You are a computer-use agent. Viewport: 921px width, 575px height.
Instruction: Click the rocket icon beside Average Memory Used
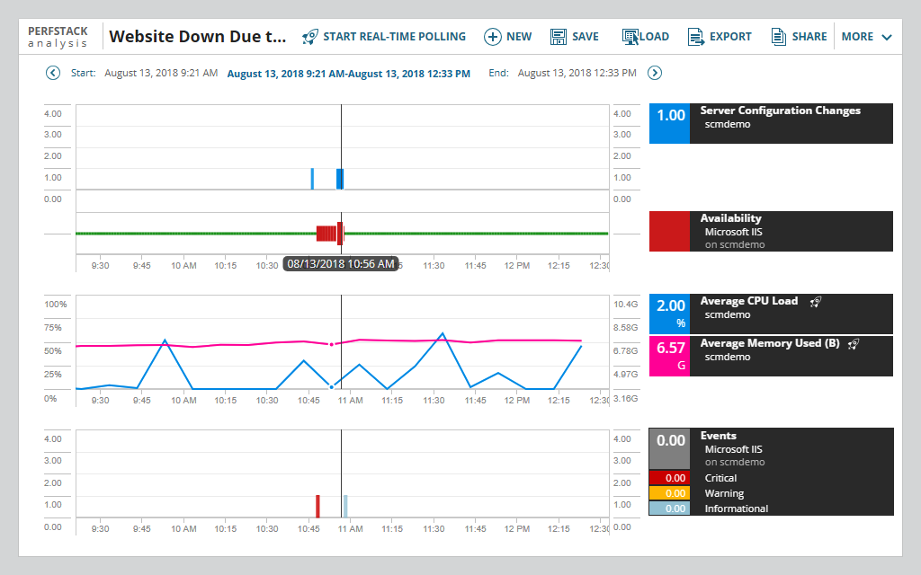pos(852,344)
